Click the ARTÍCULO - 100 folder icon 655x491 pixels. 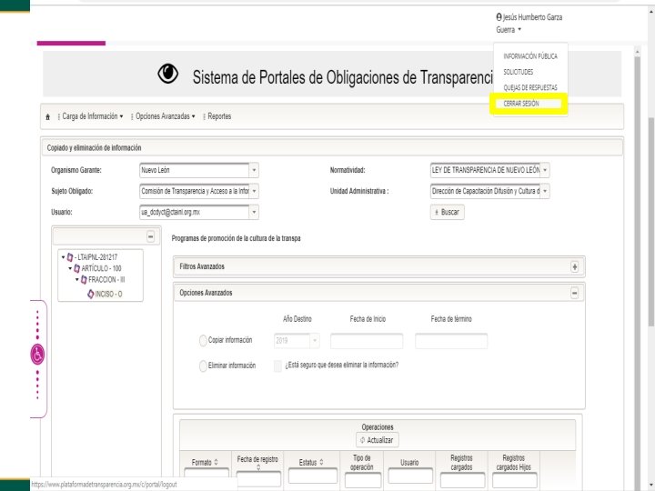(x=76, y=268)
